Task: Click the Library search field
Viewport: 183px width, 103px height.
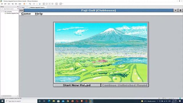Action: (x=9, y=9)
